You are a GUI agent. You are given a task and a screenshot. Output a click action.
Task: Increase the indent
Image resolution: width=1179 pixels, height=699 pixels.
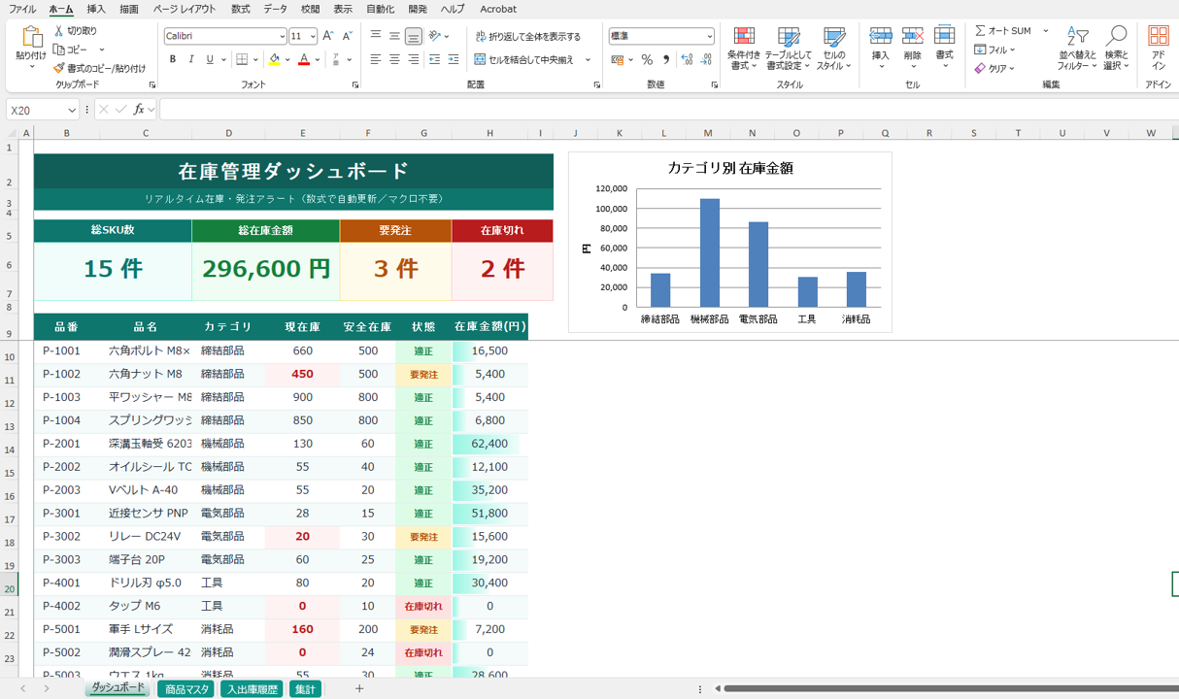454,59
